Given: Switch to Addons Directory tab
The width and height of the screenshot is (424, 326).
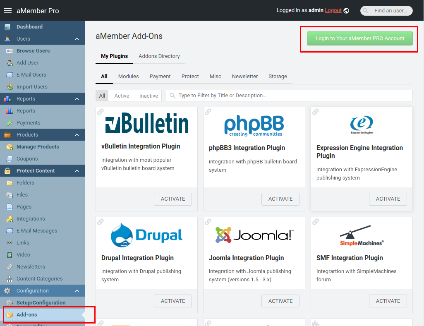Looking at the screenshot, I should click(159, 56).
